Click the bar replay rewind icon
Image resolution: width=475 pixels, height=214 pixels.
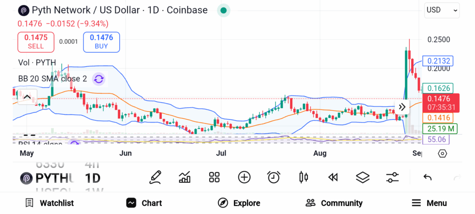click(x=333, y=177)
